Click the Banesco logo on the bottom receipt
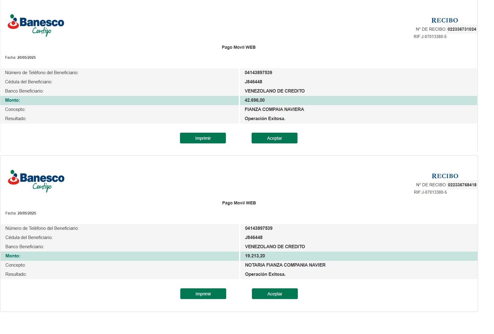 point(36,181)
